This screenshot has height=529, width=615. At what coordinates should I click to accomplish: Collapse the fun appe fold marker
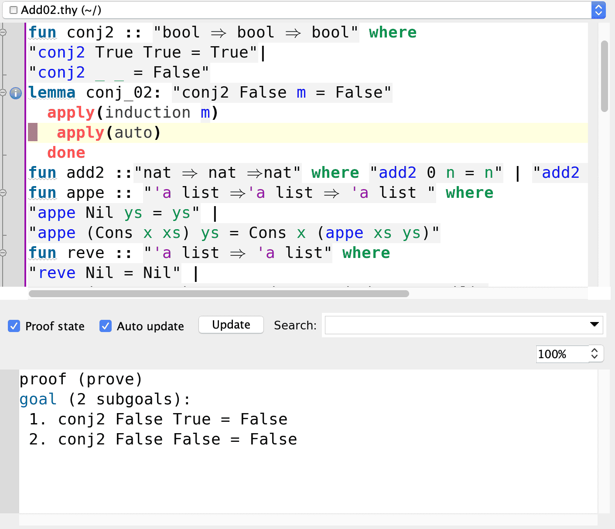pyautogui.click(x=3, y=193)
